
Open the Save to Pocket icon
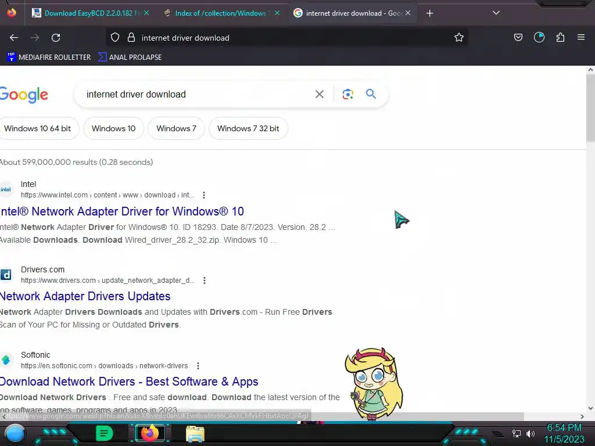coord(518,37)
